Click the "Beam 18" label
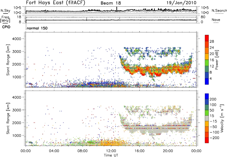This screenshot has height=157, width=227. pos(111,3)
